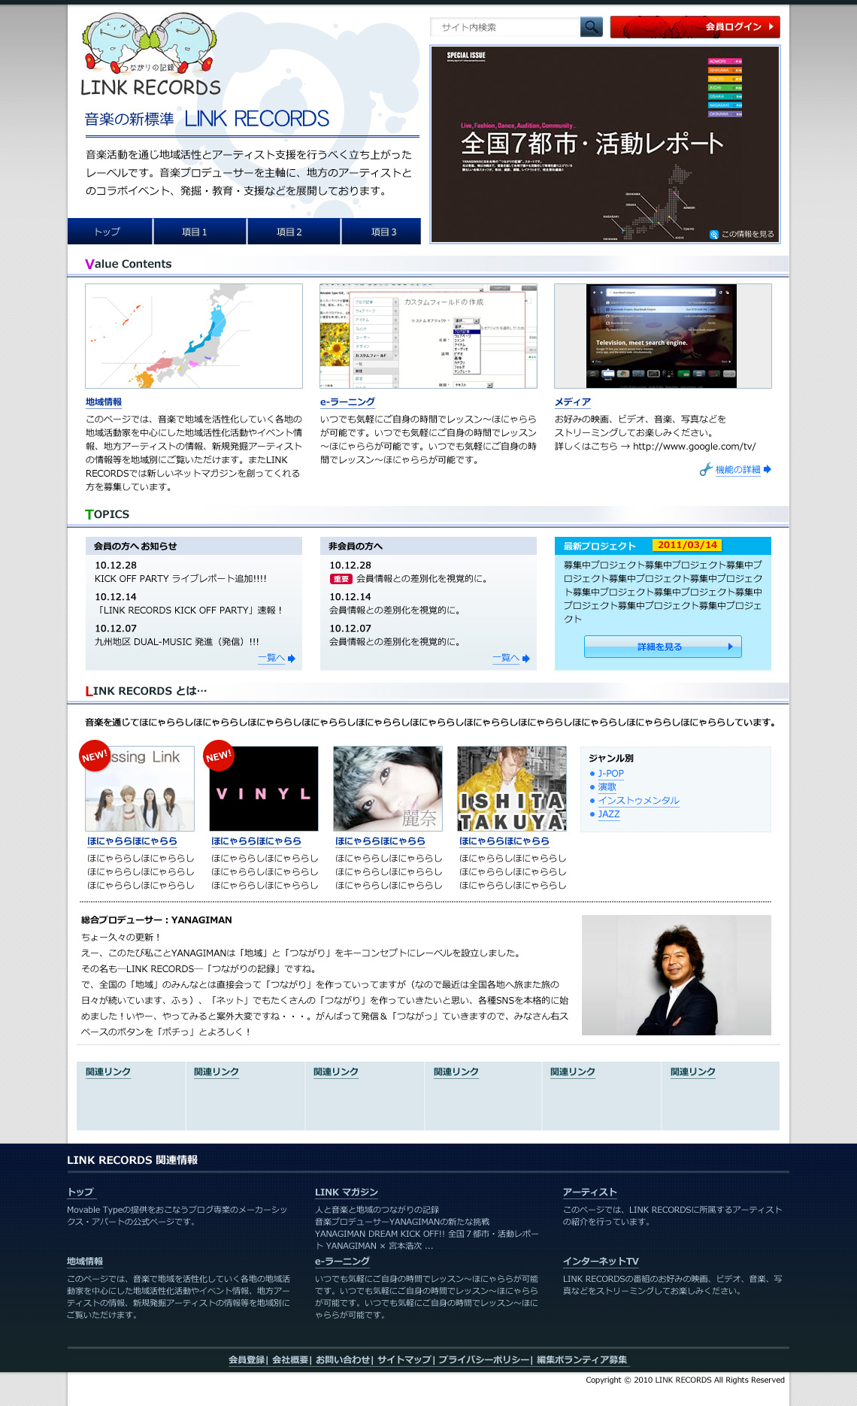Click the news line 九州地区 DUAL-MUSIC 発進（発信）!!!
This screenshot has height=1406, width=857.
[177, 642]
